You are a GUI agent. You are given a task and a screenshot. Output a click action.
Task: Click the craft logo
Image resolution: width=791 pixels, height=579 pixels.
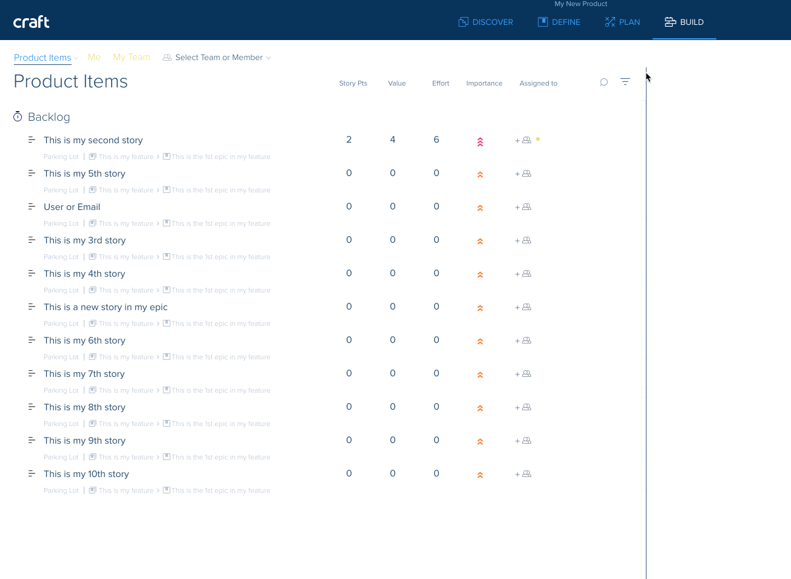click(x=32, y=22)
